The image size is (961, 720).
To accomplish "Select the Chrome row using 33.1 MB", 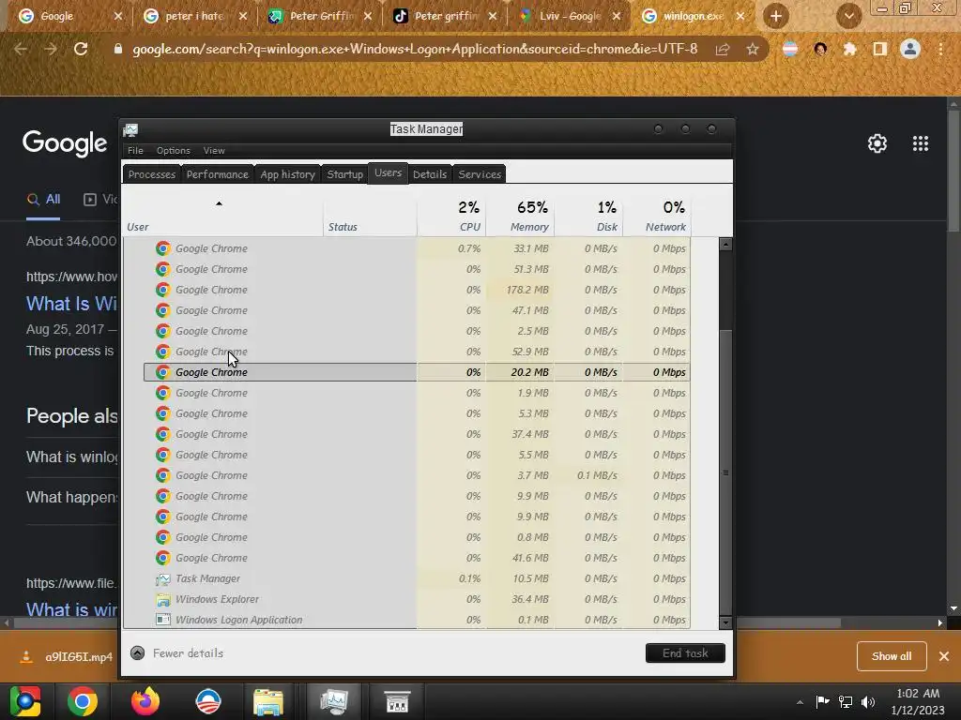I will [417, 248].
